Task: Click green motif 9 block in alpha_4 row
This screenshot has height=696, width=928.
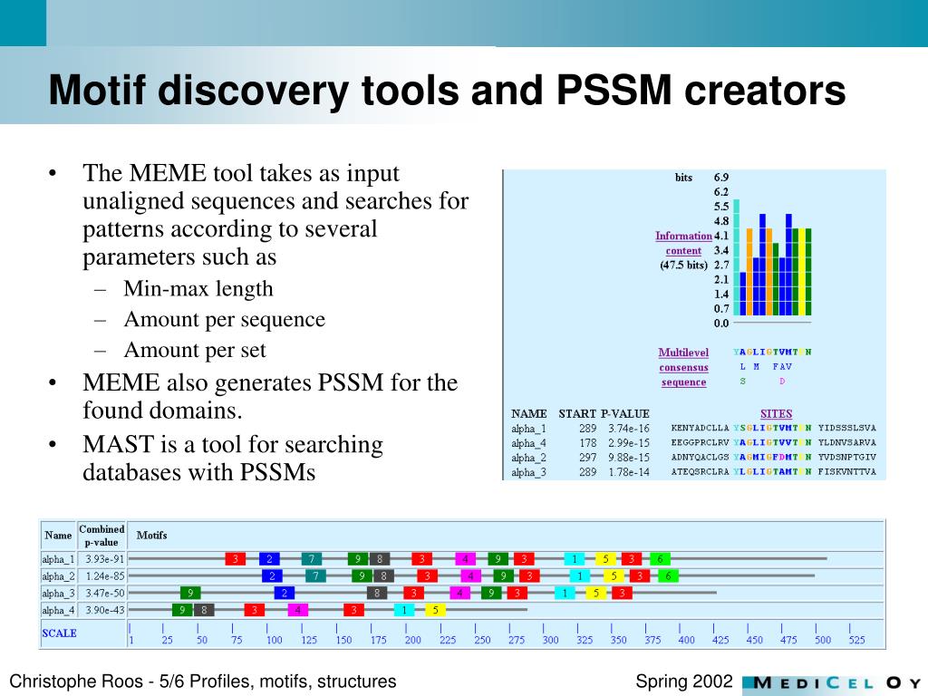Action: (x=182, y=610)
